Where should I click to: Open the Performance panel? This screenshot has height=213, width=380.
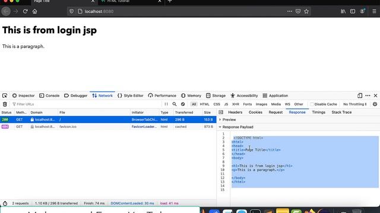(162, 96)
